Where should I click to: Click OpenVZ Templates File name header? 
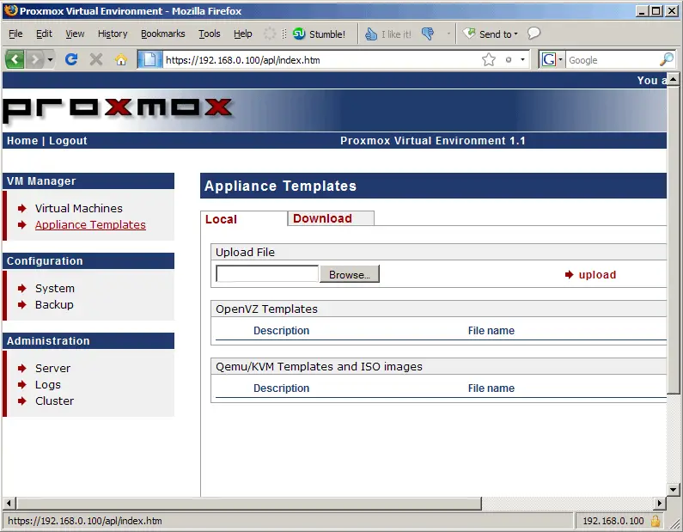491,331
